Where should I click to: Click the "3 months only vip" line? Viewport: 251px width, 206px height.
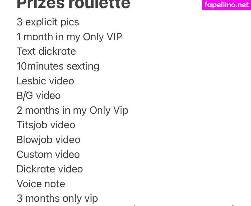[57, 198]
